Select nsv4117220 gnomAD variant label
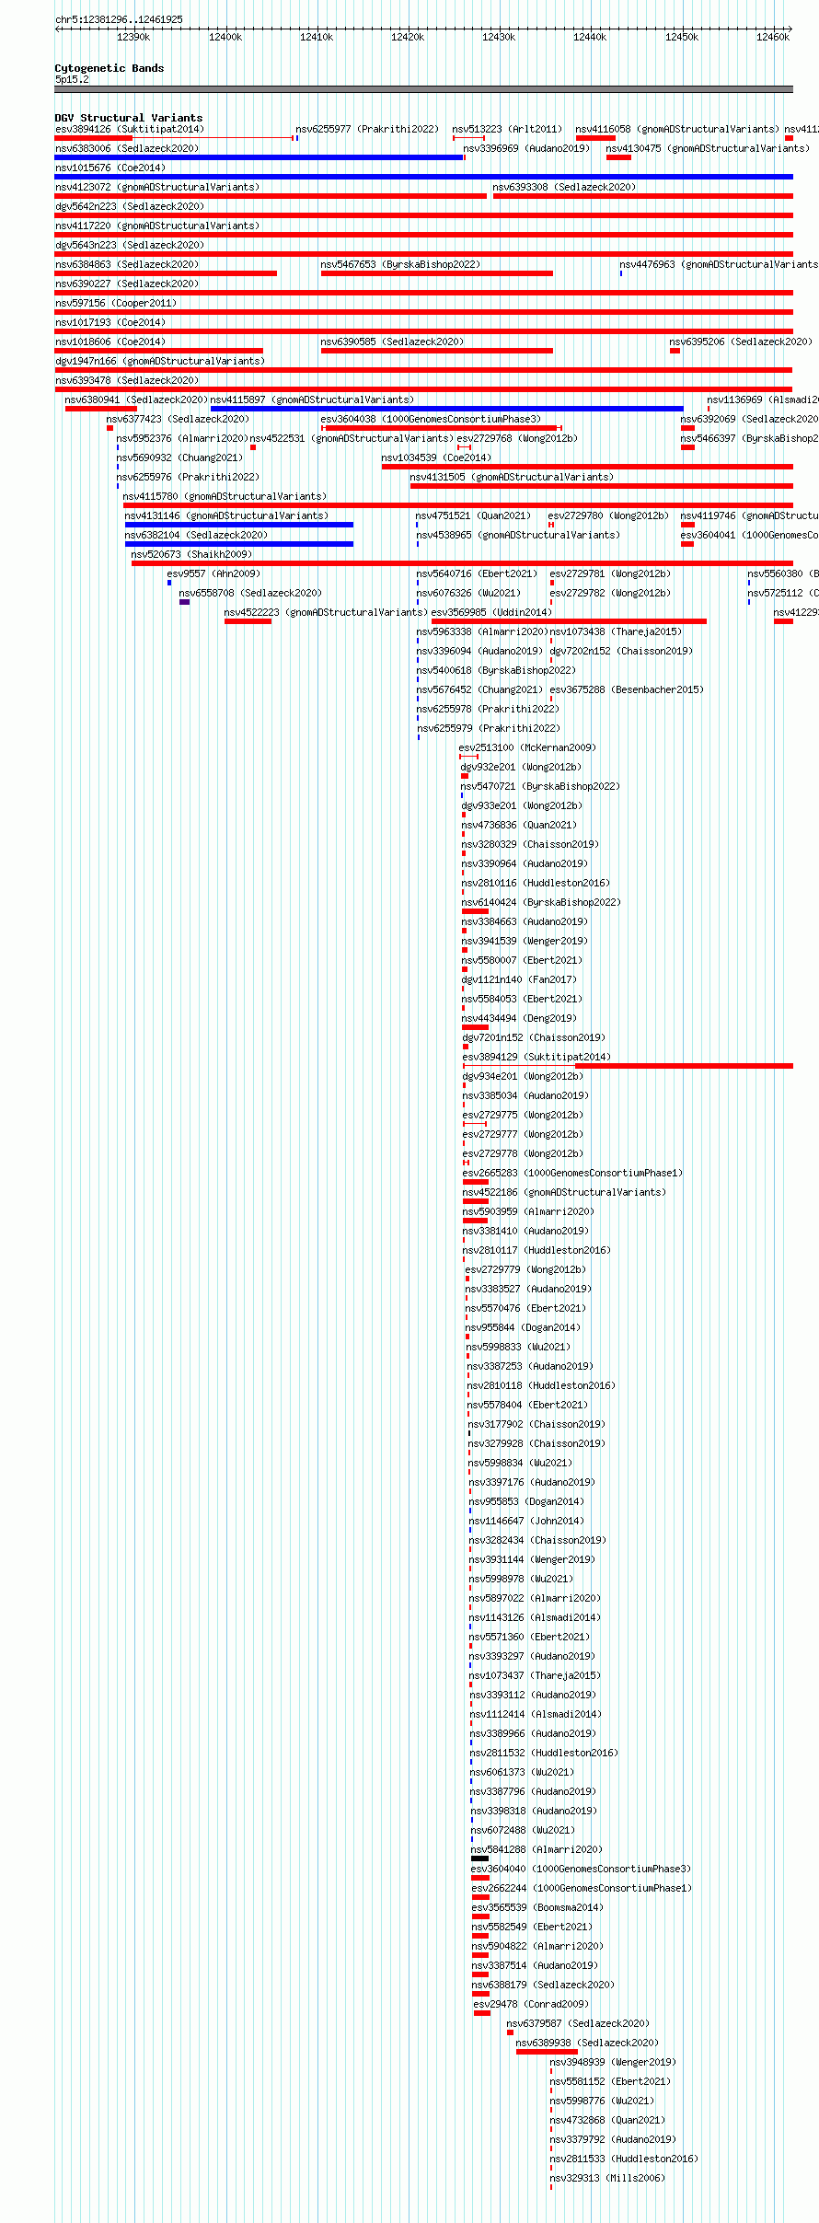 coord(157,226)
